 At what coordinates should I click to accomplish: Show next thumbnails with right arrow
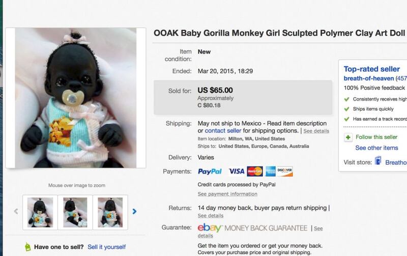[x=134, y=211]
